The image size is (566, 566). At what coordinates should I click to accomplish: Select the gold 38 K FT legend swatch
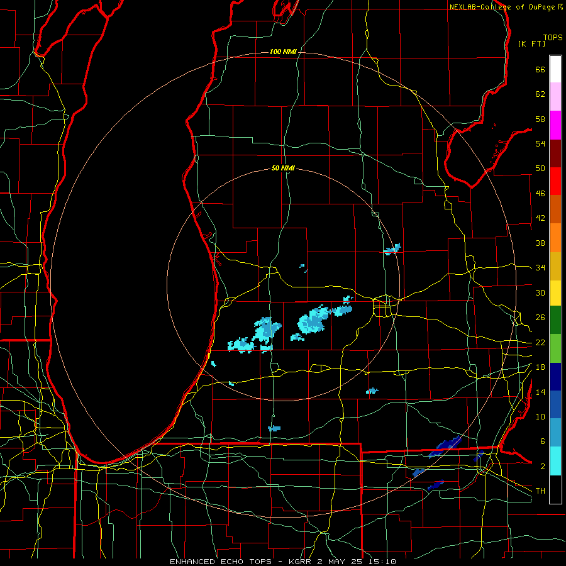coord(555,266)
